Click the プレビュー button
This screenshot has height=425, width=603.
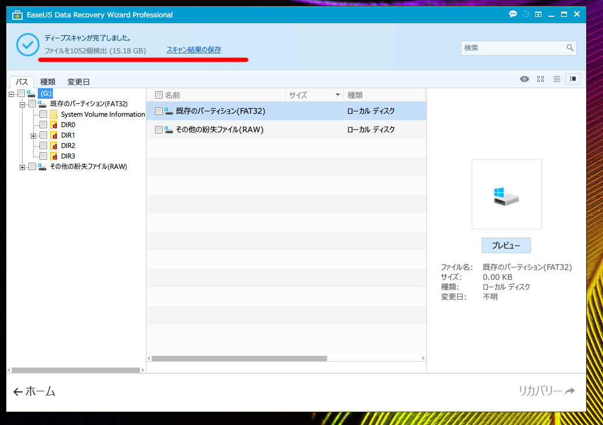coord(506,245)
